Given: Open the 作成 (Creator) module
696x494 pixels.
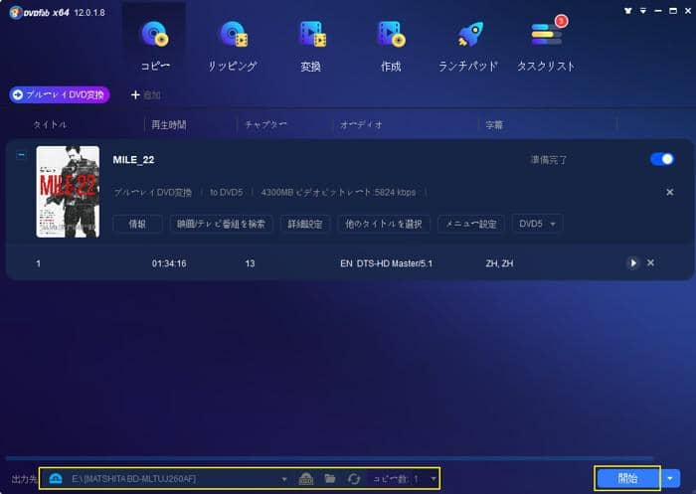Looking at the screenshot, I should [391, 46].
